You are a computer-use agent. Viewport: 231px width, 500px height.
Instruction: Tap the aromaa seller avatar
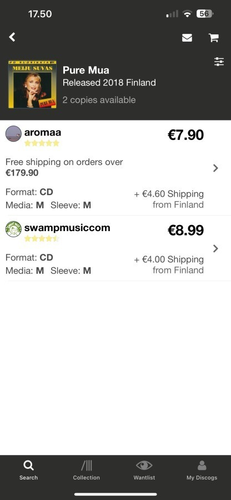coord(13,133)
